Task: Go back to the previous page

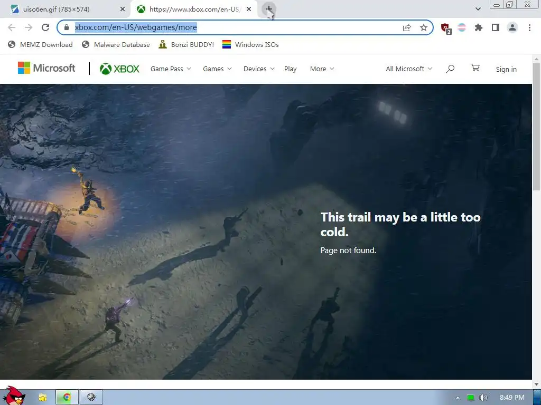Action: click(12, 27)
